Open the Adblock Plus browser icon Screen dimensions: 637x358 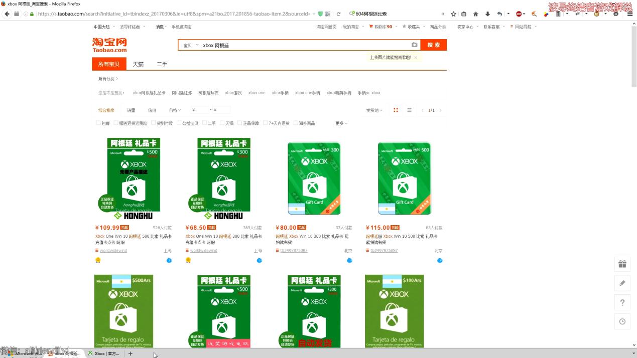pyautogui.click(x=520, y=14)
